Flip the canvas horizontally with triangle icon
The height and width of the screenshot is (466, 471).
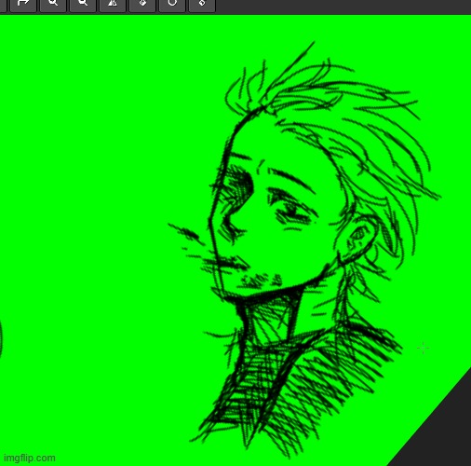[x=113, y=5]
